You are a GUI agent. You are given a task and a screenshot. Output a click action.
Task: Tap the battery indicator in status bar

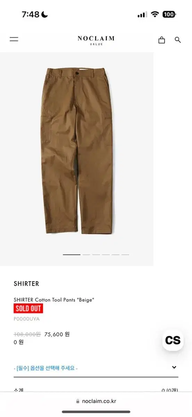169,15
